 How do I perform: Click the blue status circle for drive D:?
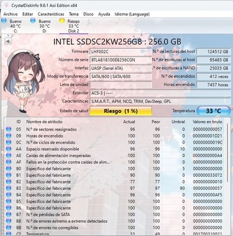[33, 21]
